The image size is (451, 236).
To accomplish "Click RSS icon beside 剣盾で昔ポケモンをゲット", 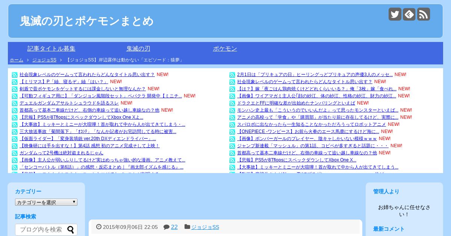I will click(15, 89).
